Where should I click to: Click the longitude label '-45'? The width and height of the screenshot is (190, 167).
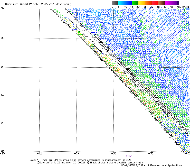coord(2,153)
